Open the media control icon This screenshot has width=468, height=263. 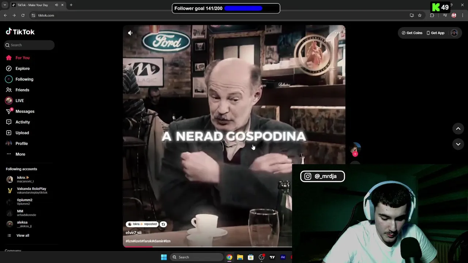coord(445,15)
